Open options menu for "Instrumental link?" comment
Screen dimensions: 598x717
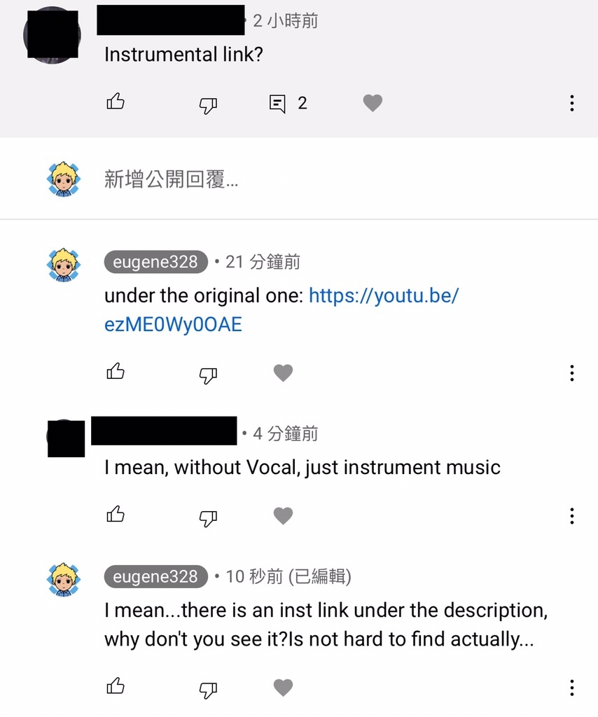pyautogui.click(x=572, y=104)
